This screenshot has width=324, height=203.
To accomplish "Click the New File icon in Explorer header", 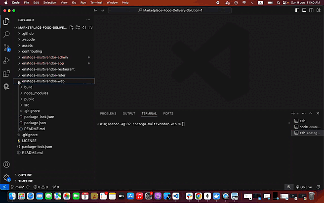I will 72,28.
